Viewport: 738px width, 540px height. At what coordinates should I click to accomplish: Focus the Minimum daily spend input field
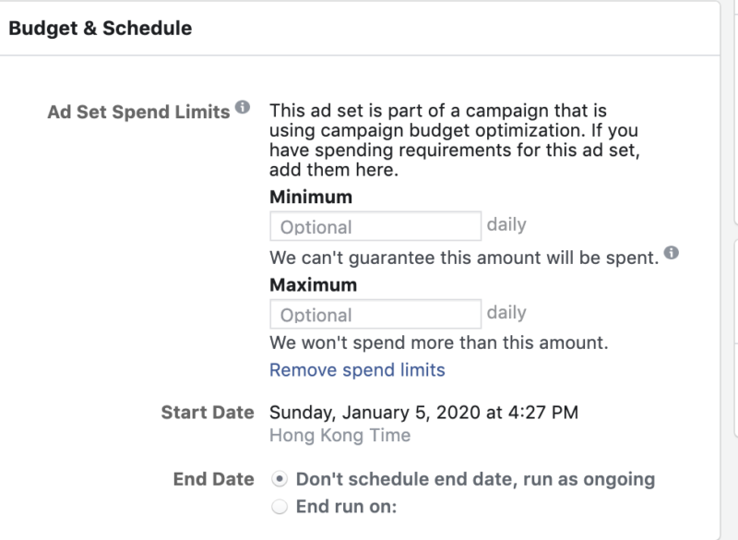click(375, 226)
